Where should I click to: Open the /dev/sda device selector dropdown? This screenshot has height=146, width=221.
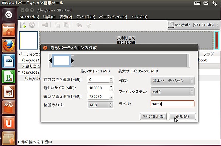(193, 25)
